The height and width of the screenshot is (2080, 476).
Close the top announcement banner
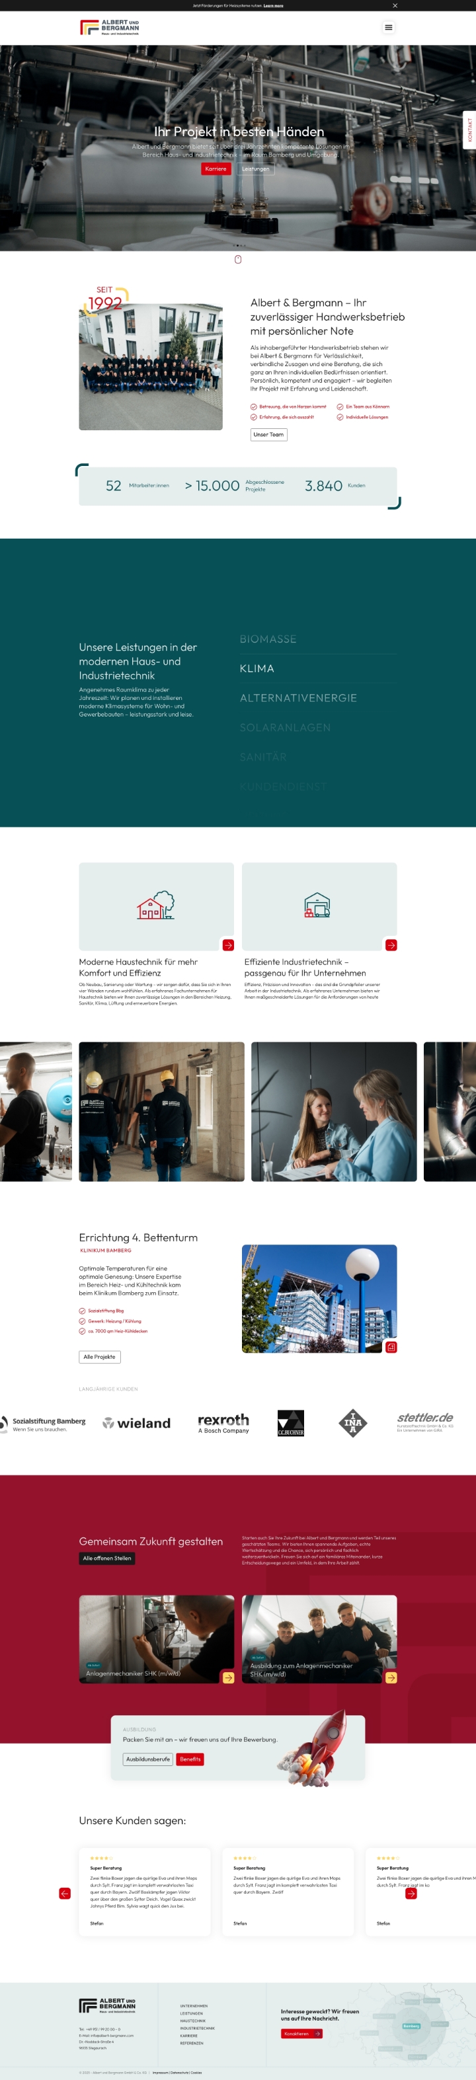pyautogui.click(x=395, y=6)
